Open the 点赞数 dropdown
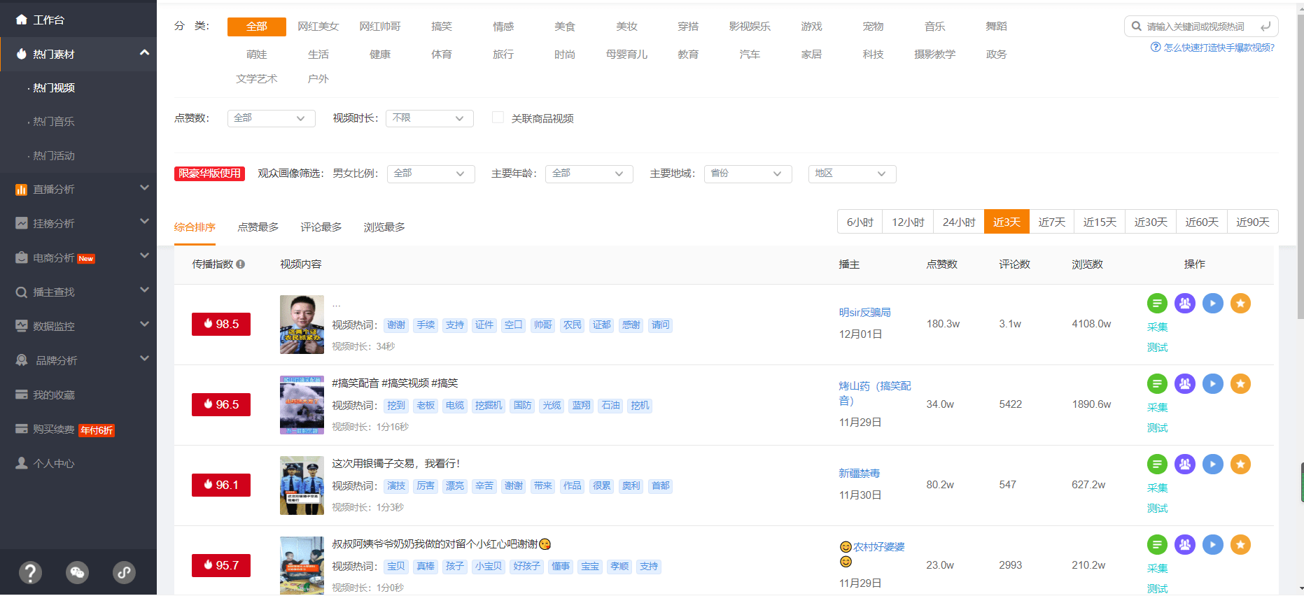The width and height of the screenshot is (1304, 596). click(x=271, y=118)
